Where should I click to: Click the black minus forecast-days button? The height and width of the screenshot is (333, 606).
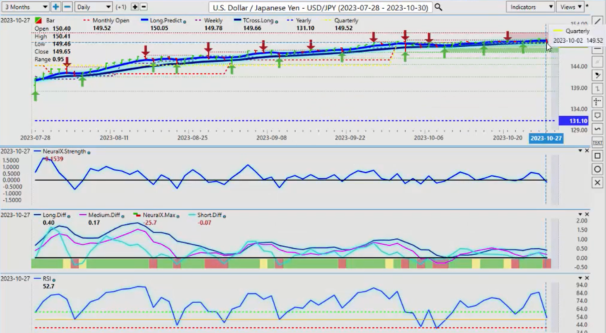point(143,7)
